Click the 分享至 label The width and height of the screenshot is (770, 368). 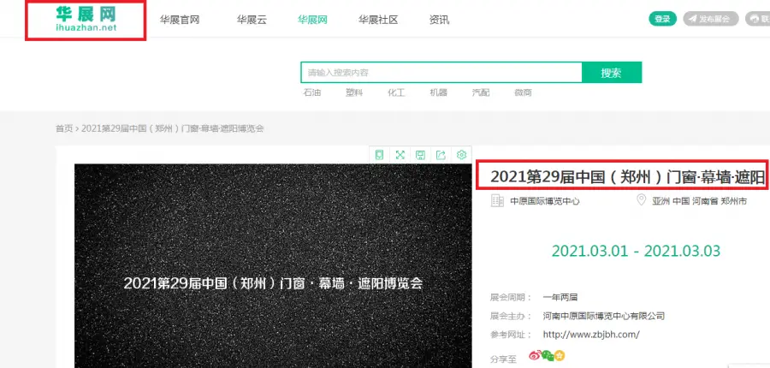[x=503, y=359]
